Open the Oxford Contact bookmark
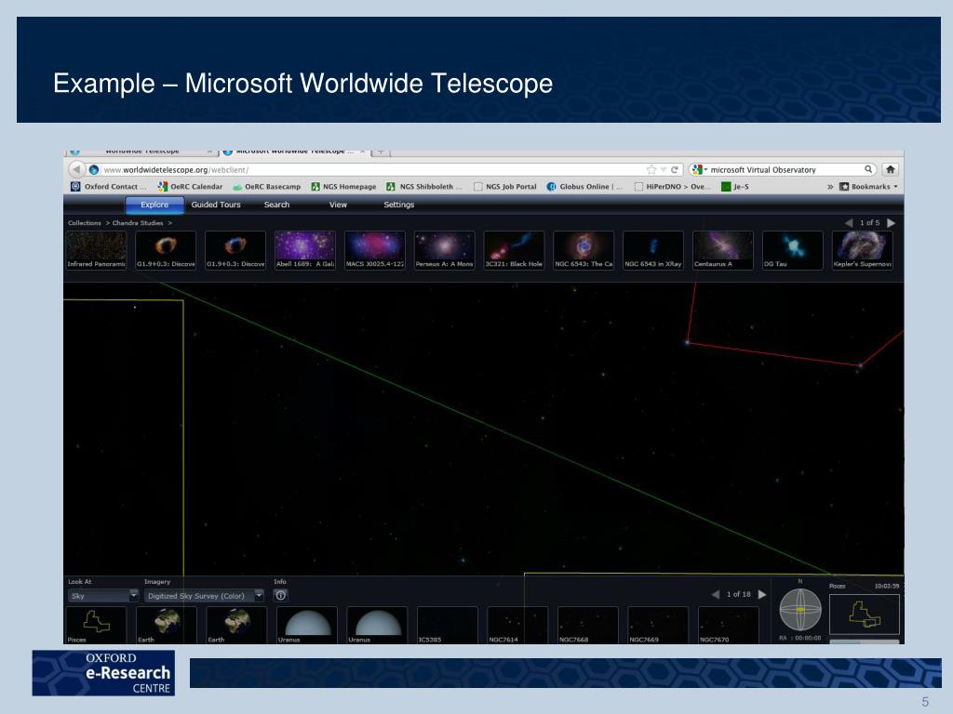Image resolution: width=953 pixels, height=714 pixels. pos(109,186)
